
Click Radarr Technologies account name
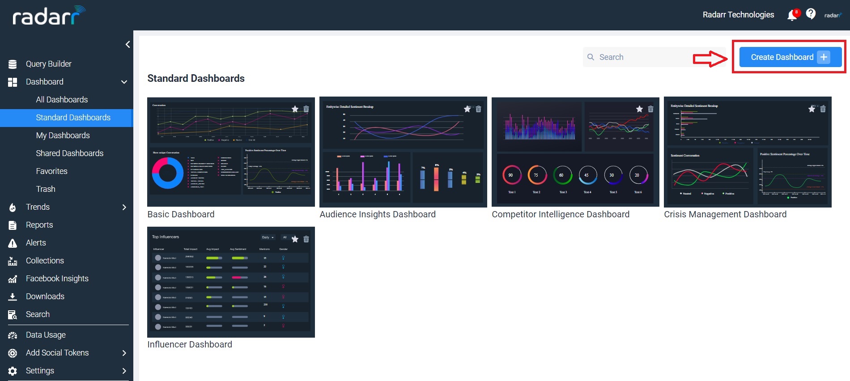click(738, 15)
